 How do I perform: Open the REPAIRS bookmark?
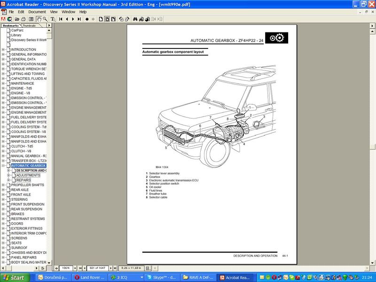(23, 180)
